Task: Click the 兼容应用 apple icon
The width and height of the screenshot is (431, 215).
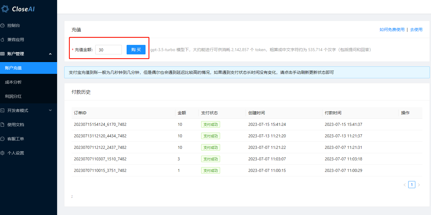Action: tap(2, 40)
